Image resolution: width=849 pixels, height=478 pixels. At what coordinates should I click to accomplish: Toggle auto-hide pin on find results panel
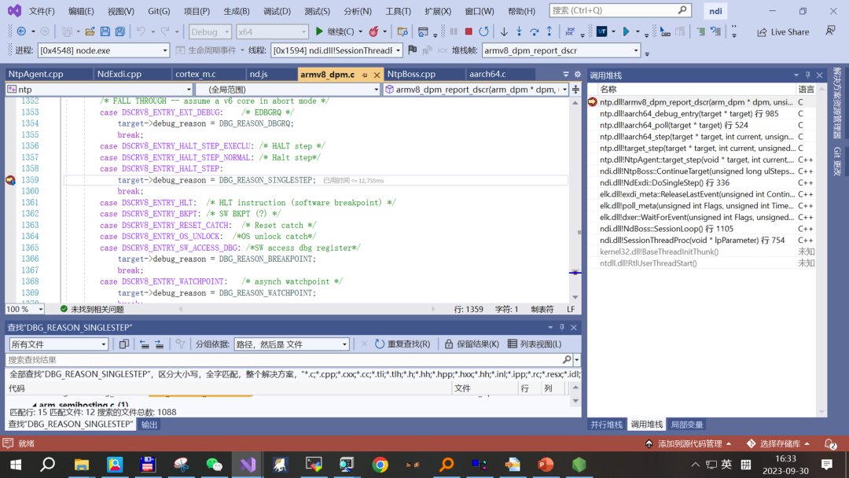pyautogui.click(x=562, y=328)
